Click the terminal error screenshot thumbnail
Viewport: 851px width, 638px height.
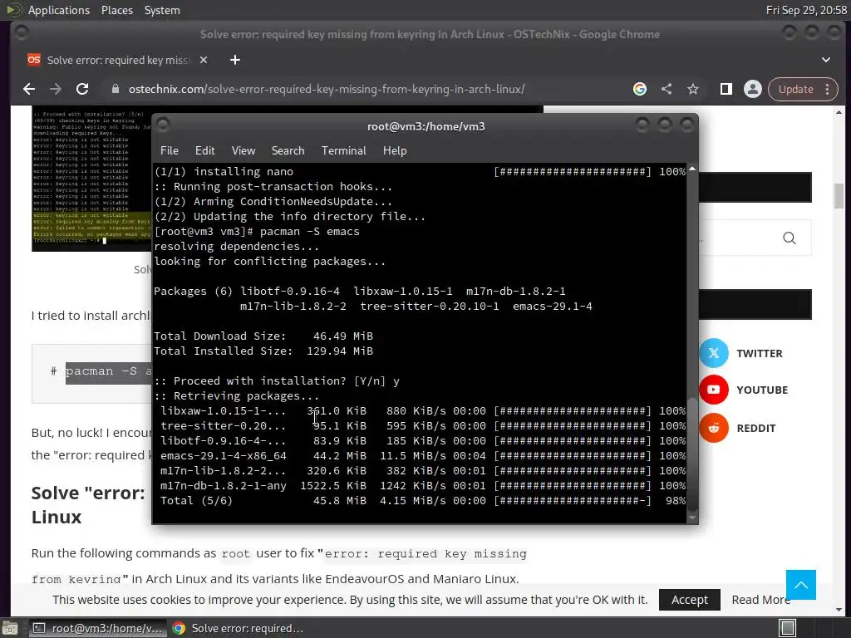(91, 178)
